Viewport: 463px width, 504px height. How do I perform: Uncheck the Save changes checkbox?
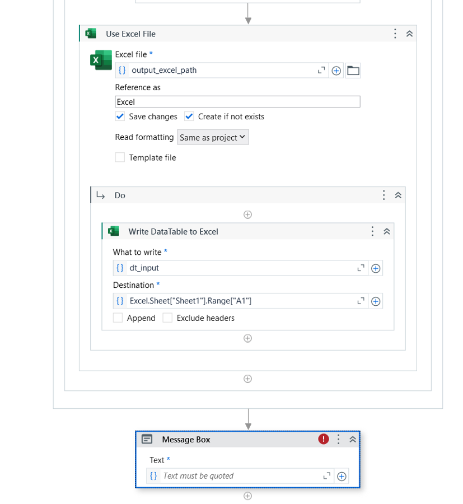click(x=120, y=116)
